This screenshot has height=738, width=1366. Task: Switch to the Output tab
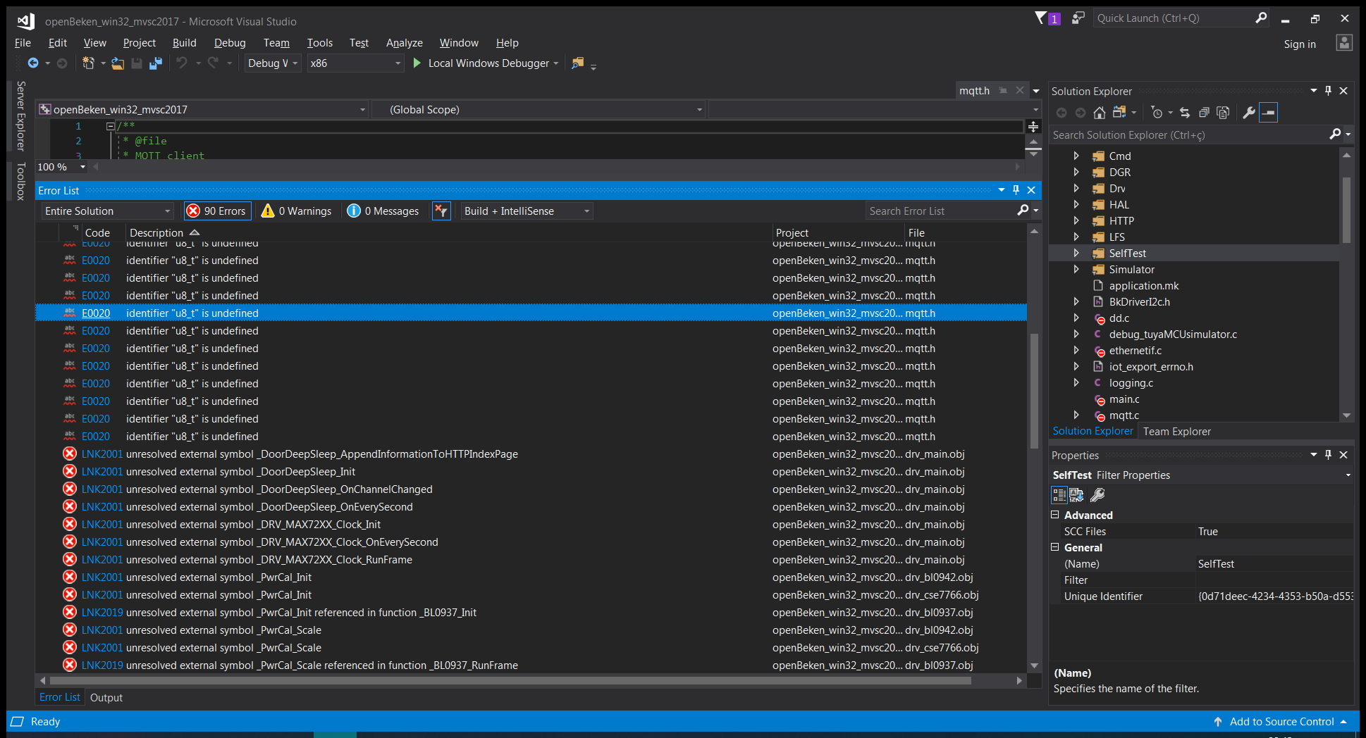[106, 698]
